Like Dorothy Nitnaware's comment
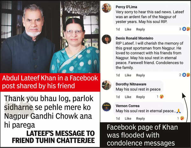191x148 pixels. [x=128, y=97]
